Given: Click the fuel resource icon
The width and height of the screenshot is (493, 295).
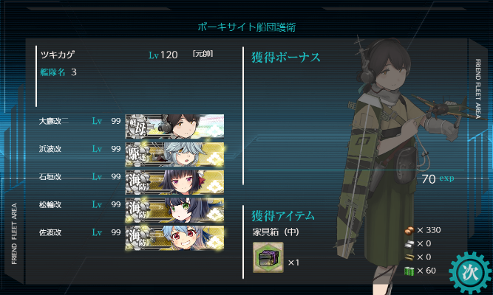Looking at the screenshot, I should (x=409, y=231).
